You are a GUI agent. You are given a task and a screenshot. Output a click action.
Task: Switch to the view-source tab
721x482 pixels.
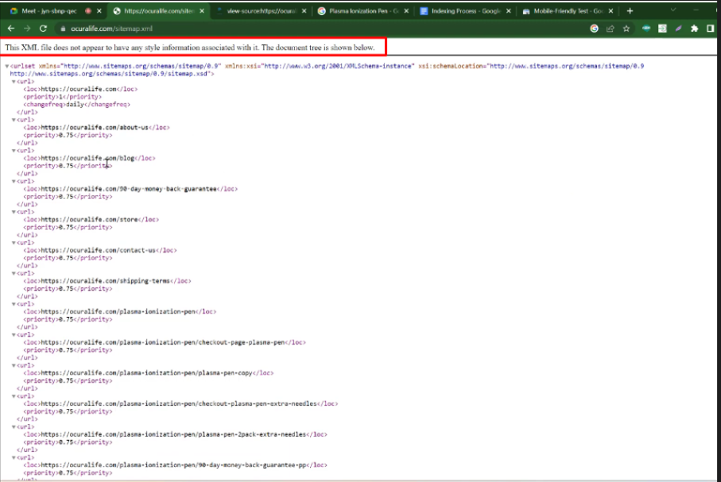click(261, 10)
